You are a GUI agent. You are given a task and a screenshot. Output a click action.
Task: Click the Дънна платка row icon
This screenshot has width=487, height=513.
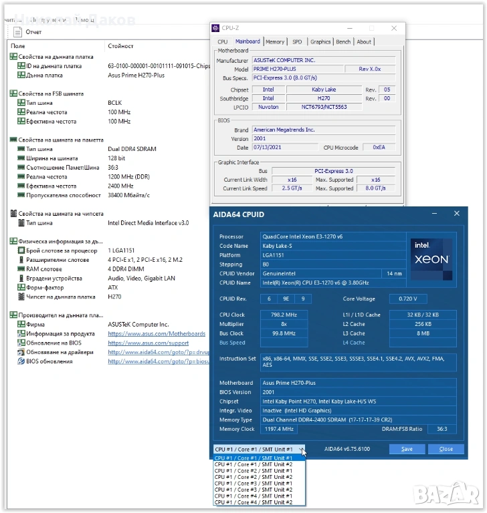click(x=20, y=75)
